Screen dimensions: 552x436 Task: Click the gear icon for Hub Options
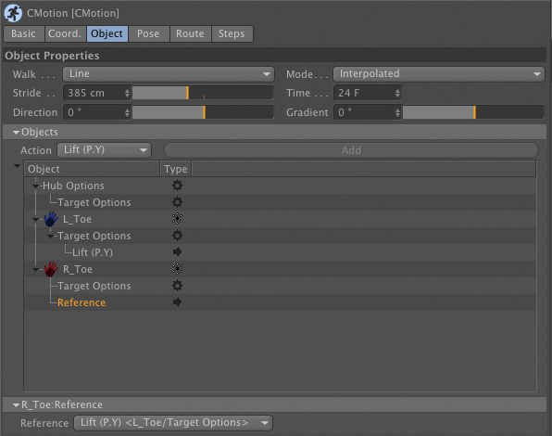[177, 186]
